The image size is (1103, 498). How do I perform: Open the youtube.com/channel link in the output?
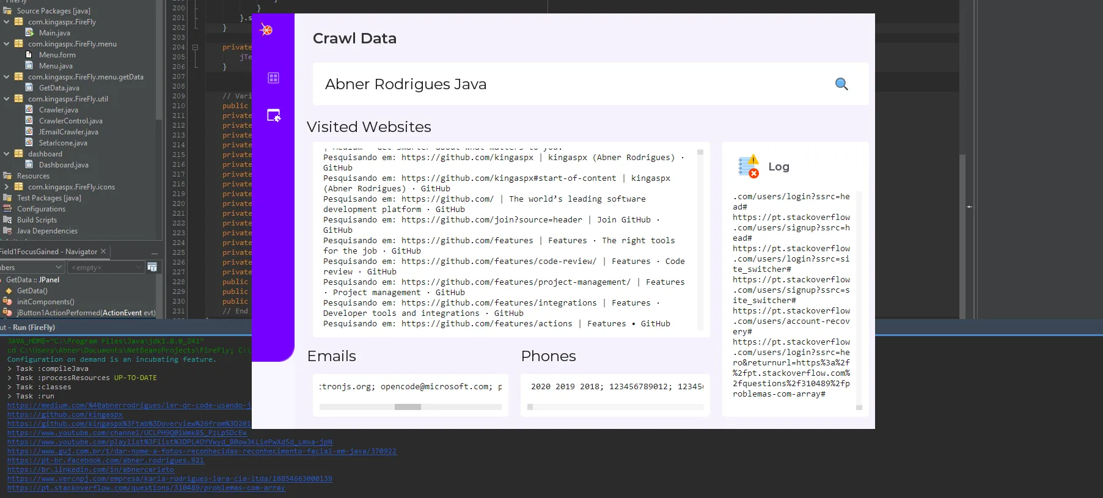(x=127, y=433)
